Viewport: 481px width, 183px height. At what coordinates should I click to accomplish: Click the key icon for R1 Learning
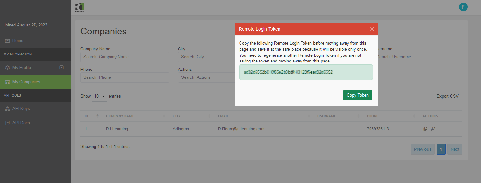tap(433, 129)
